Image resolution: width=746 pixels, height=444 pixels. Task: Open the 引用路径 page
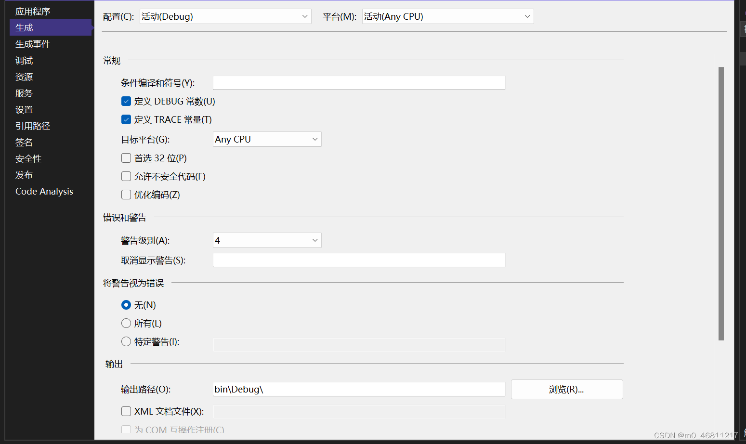pyautogui.click(x=32, y=126)
